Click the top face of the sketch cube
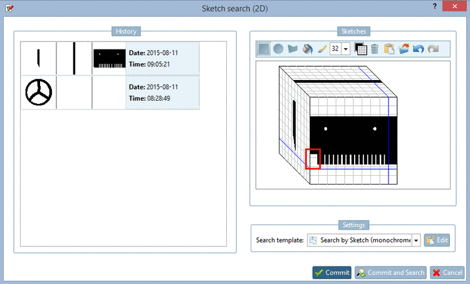Image resolution: width=470 pixels, height=284 pixels. tap(338, 81)
